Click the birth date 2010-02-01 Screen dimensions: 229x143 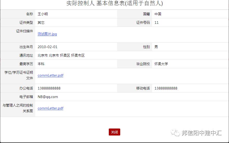pos(47,47)
